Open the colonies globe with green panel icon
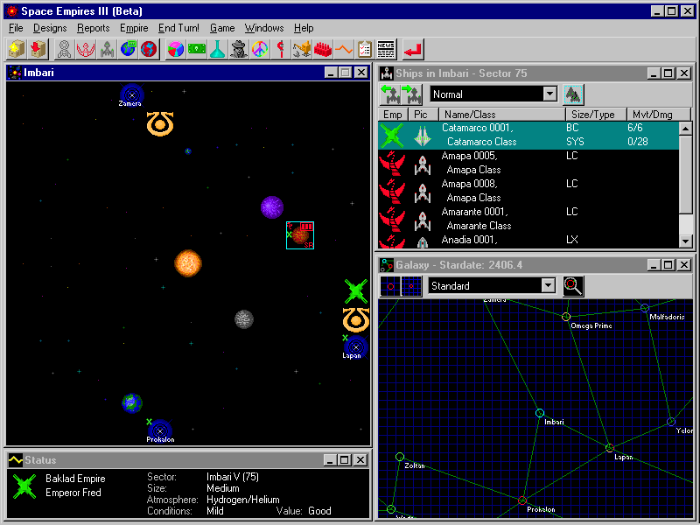Image resolution: width=700 pixels, height=525 pixels. [128, 49]
